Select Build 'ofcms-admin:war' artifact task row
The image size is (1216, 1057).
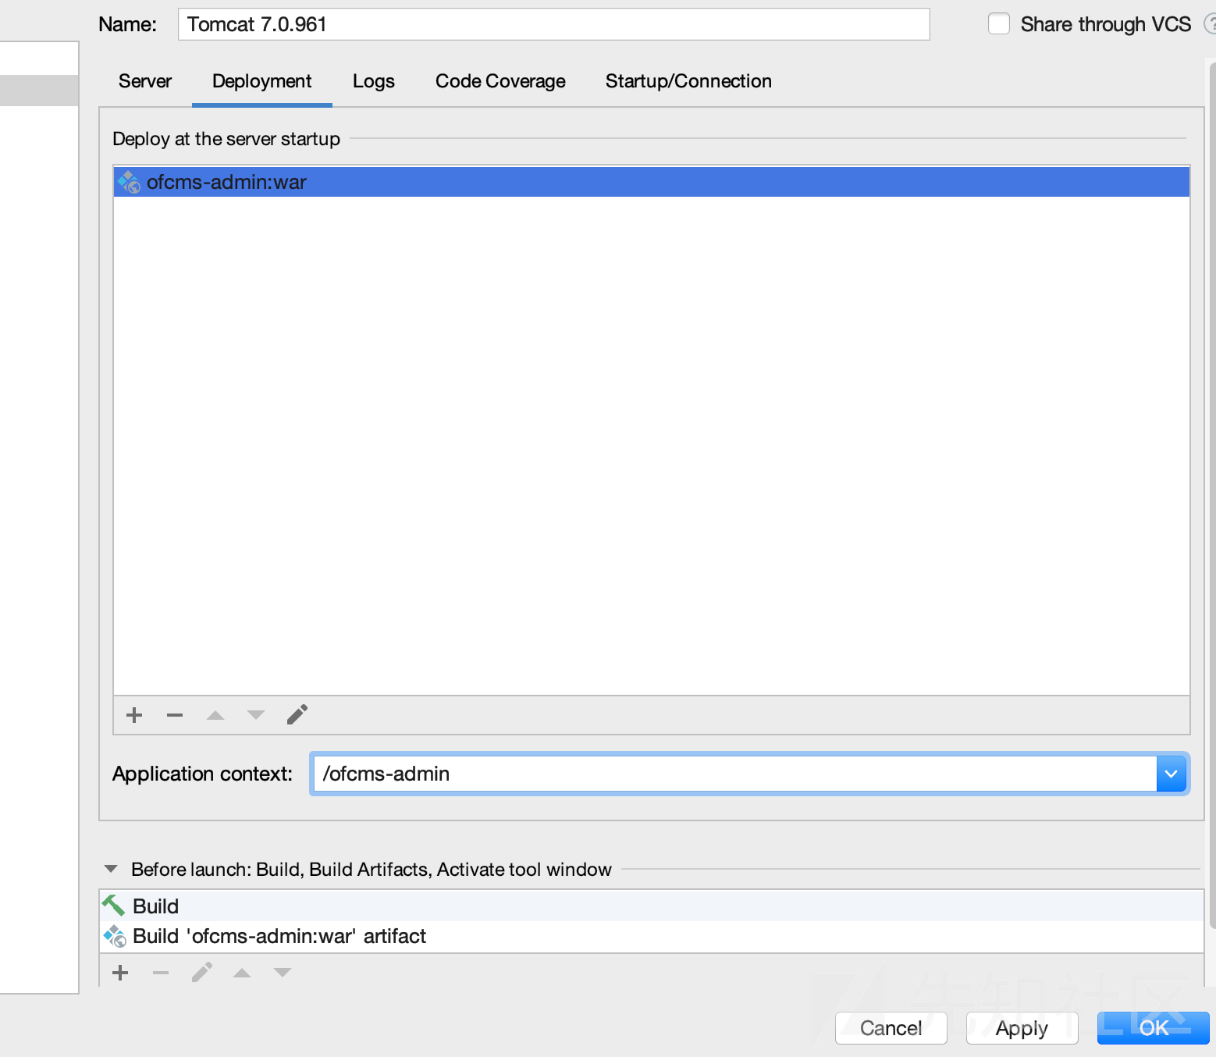pos(652,936)
